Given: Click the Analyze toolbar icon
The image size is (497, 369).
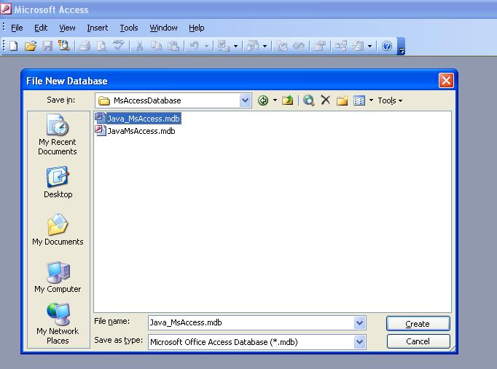Looking at the screenshot, I should 253,46.
